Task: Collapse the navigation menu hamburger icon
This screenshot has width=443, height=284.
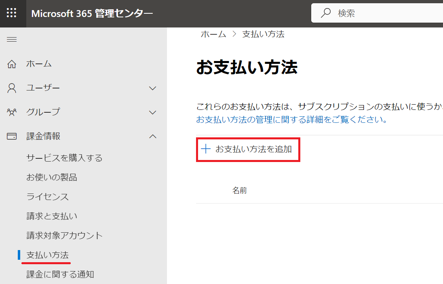Action: point(12,39)
